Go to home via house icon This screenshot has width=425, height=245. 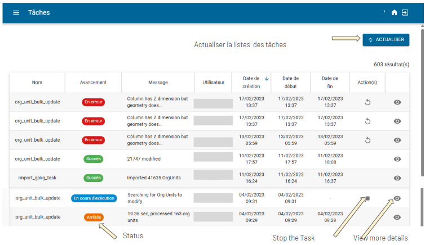[x=395, y=12]
